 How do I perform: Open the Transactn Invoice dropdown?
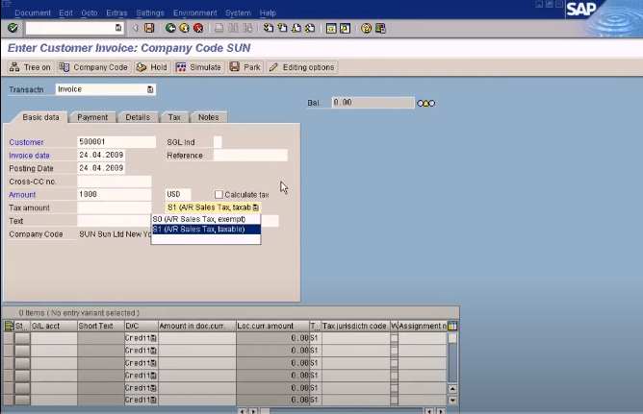(x=150, y=89)
